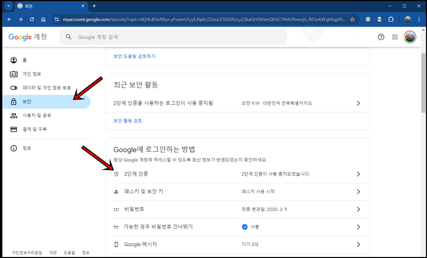Click the password dots icon
427x258 pixels.
click(116, 209)
